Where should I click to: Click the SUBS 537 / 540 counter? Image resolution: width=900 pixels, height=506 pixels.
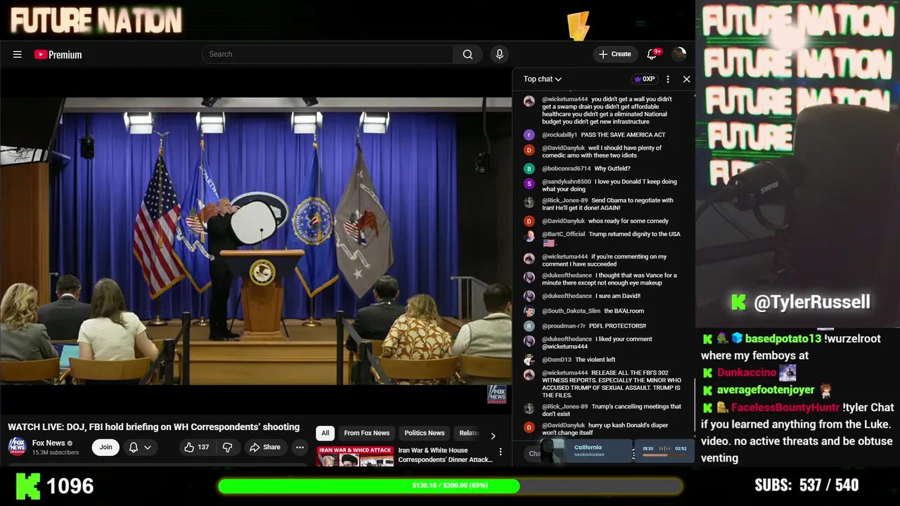coord(806,485)
